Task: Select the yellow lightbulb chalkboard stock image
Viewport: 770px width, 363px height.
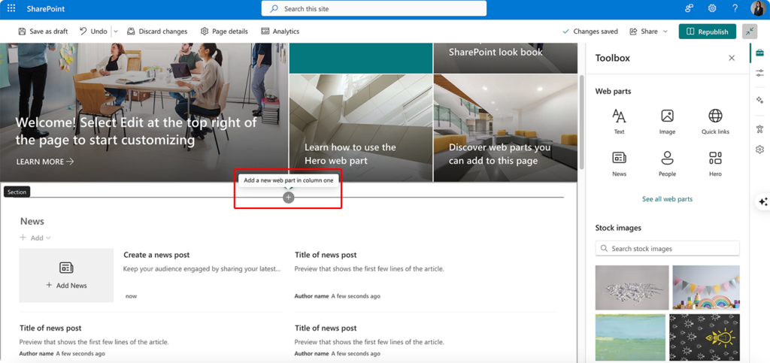Action: (704, 337)
